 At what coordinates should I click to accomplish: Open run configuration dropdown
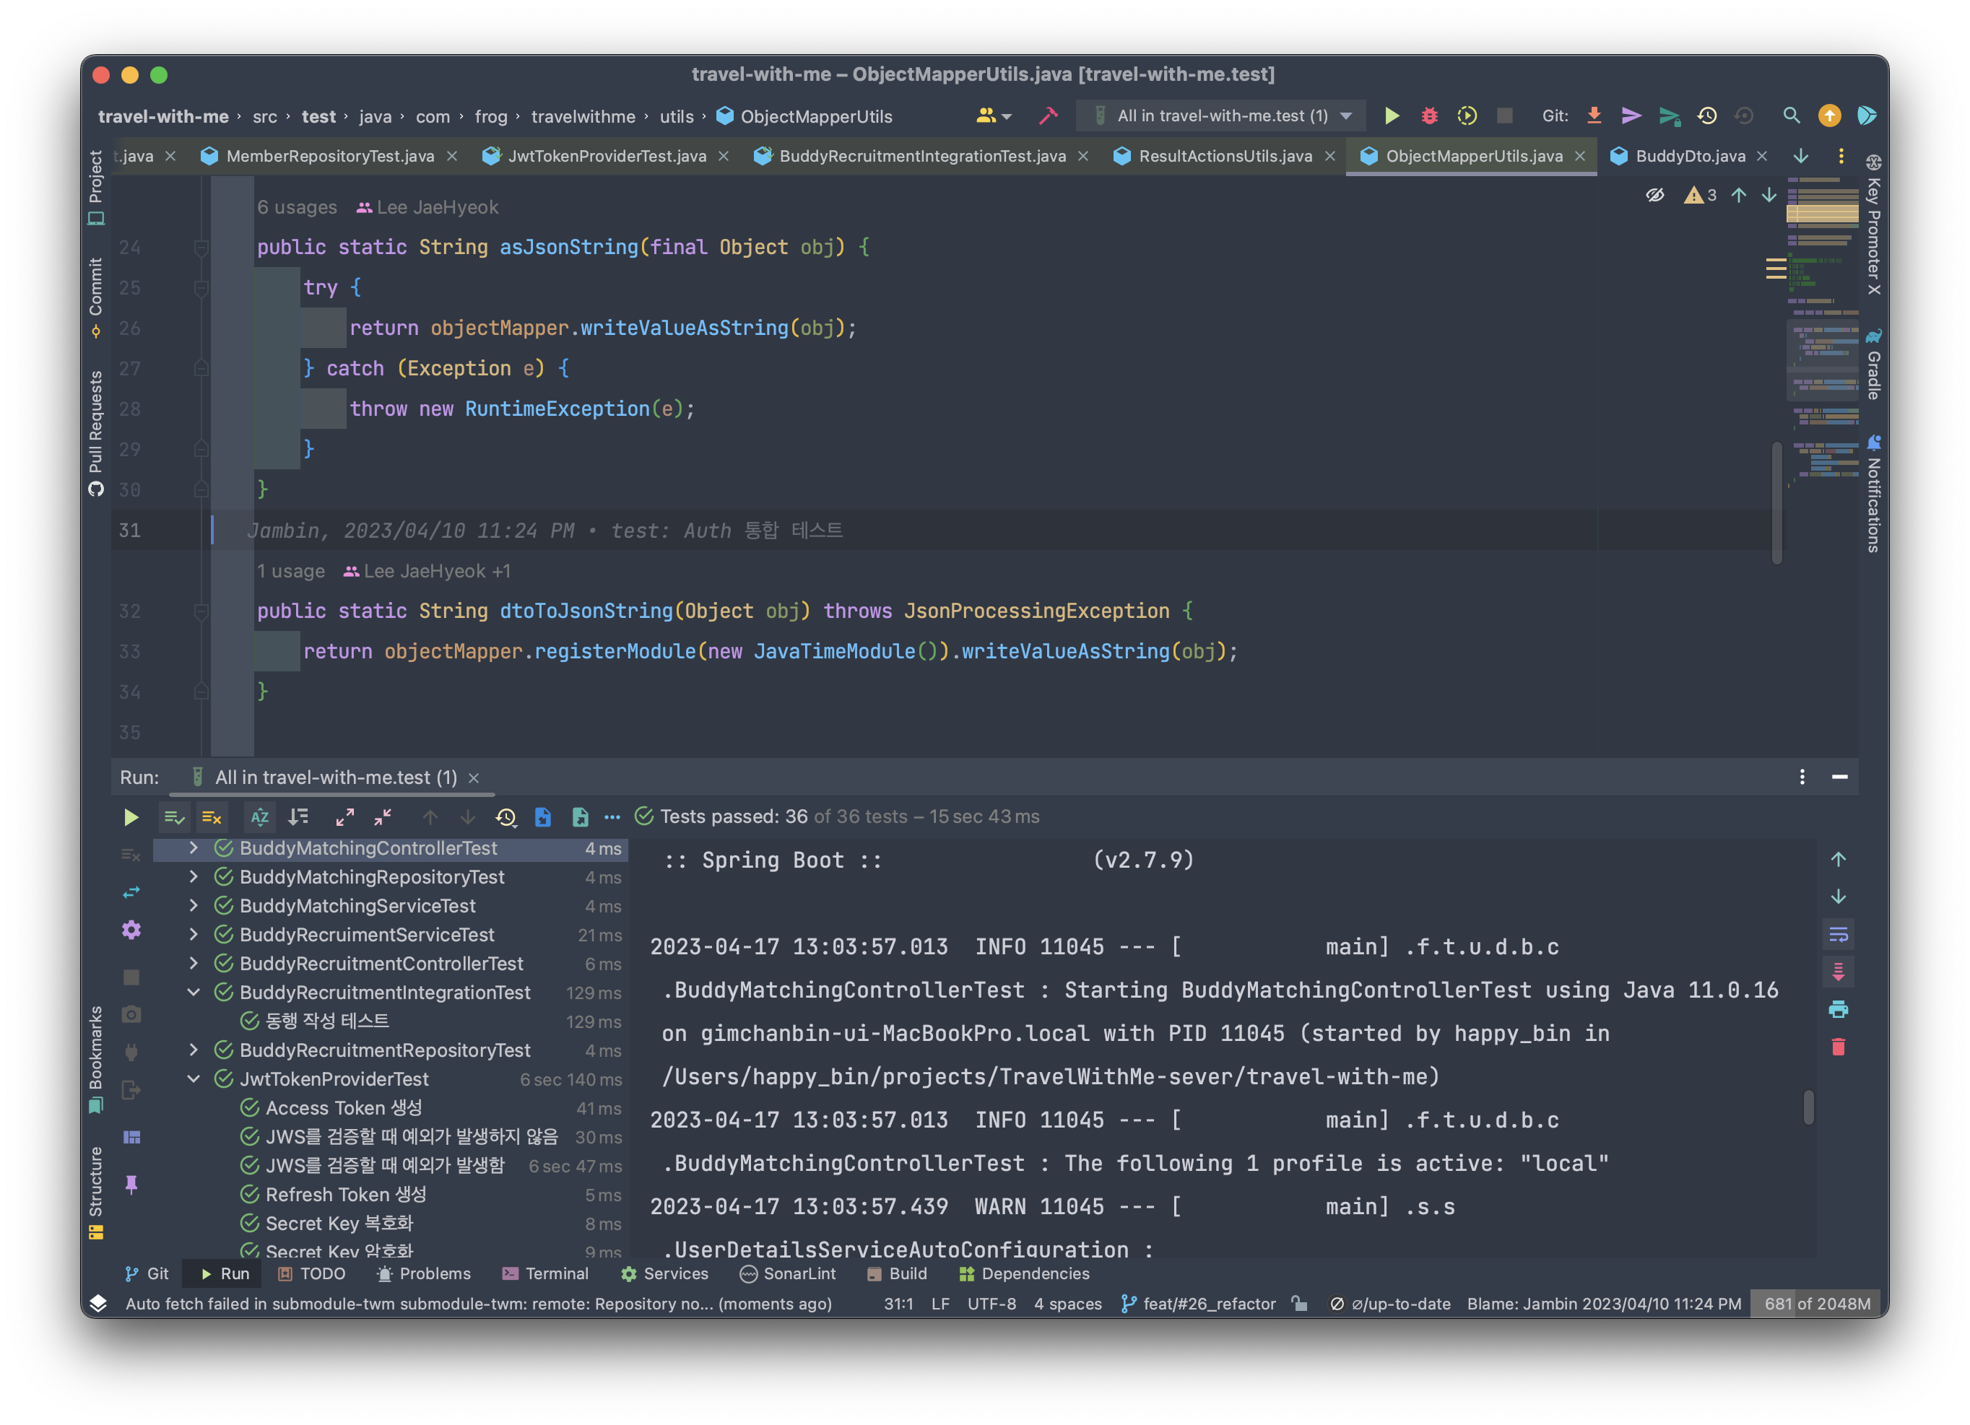point(1220,116)
